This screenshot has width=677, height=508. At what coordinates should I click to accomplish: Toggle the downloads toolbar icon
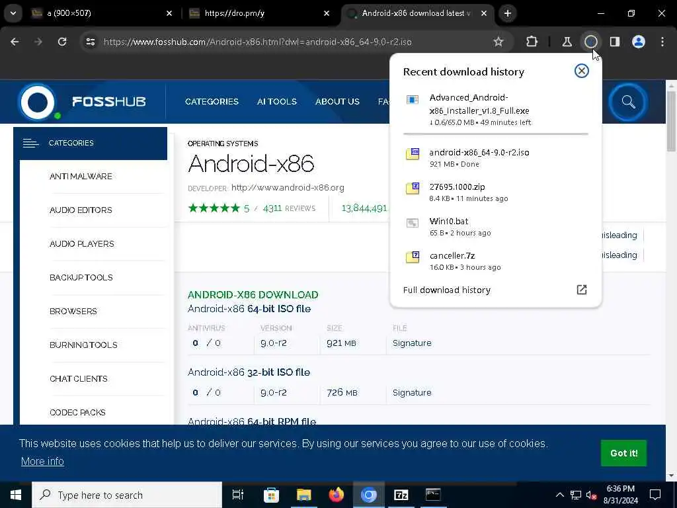[x=590, y=42]
